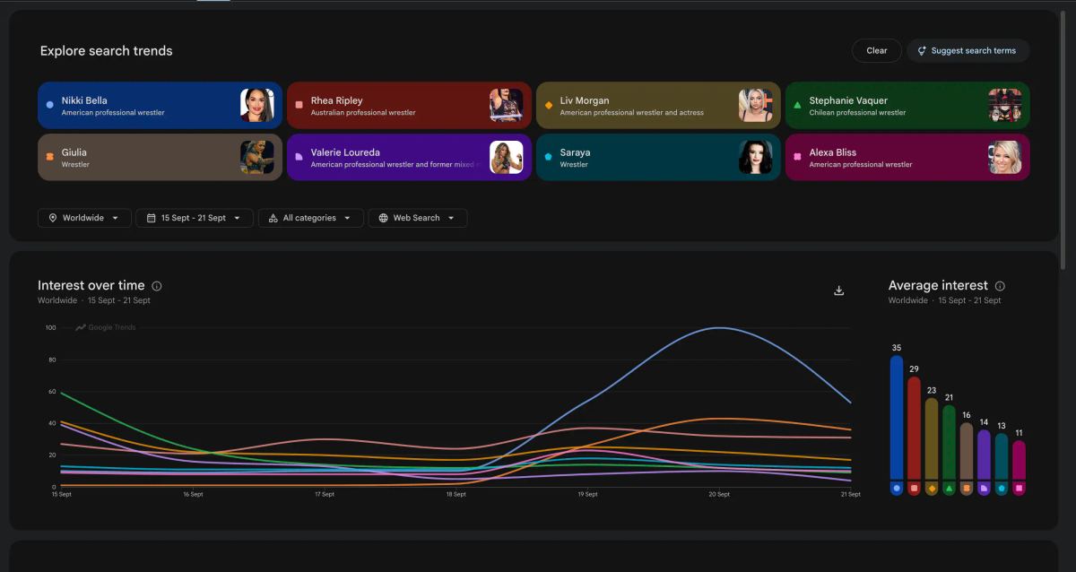Click the Liv Morgan orange diamond marker

(548, 105)
